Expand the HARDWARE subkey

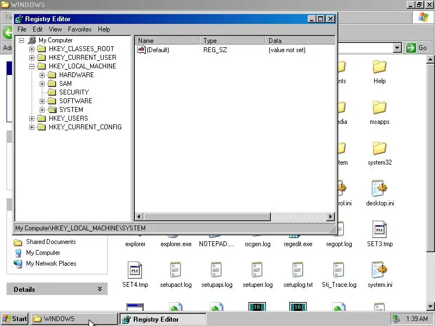point(42,75)
